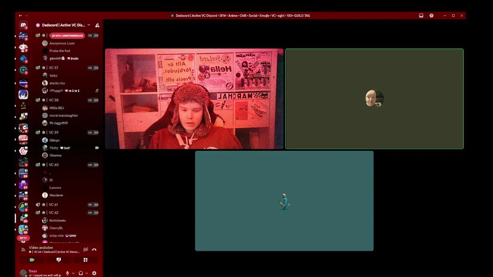Click voice connection signal icon
493x277 pixels.
point(23,250)
